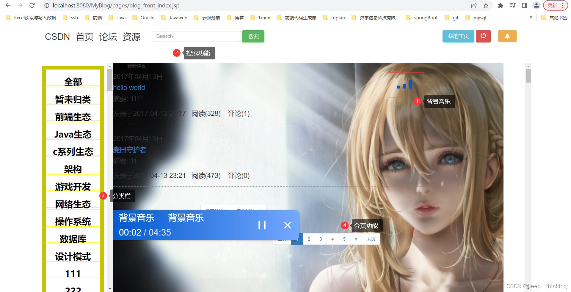Select the 网络生态 category
The height and width of the screenshot is (292, 571).
(73, 204)
